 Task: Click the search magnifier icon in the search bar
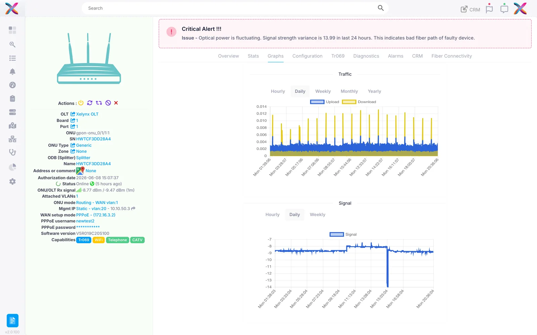tap(381, 8)
